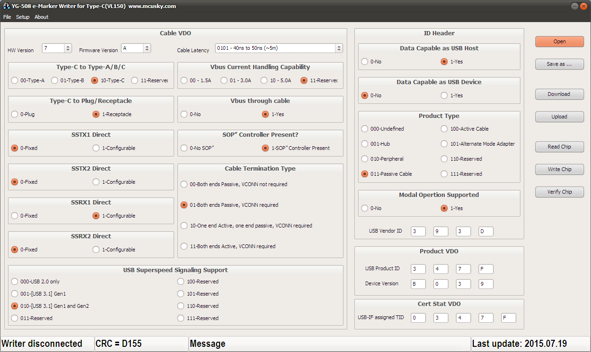Screen dimensions: 591x352
Task: Open the File menu
Action: pos(7,17)
